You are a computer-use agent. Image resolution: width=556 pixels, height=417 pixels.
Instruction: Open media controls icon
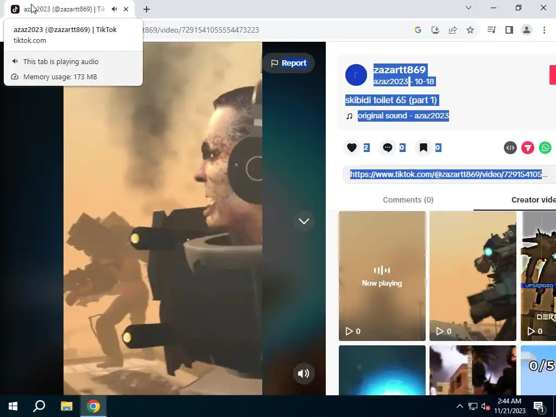point(491,30)
